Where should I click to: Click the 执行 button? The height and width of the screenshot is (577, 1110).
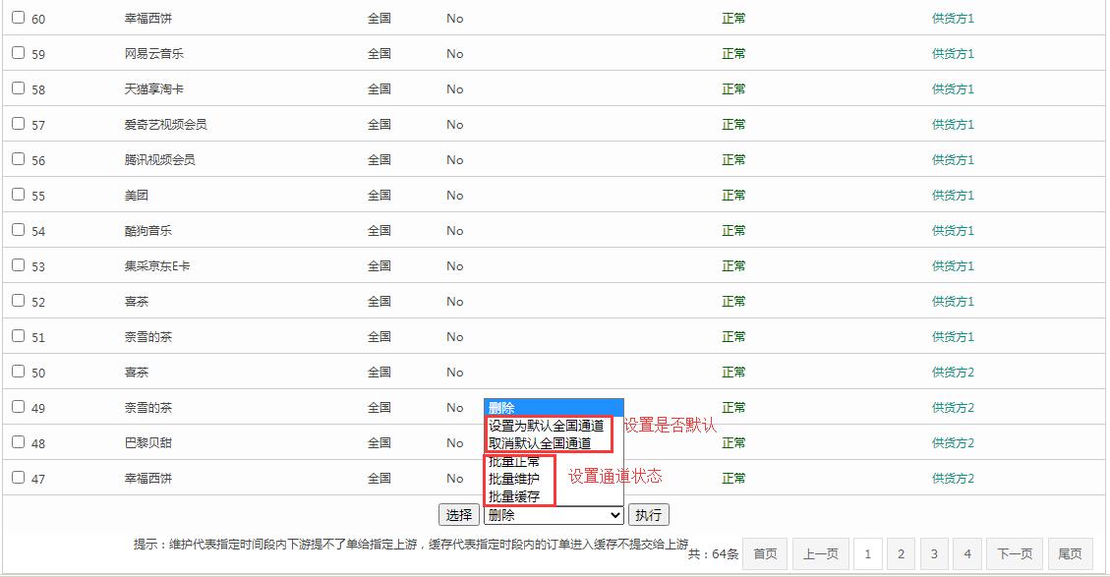click(x=649, y=515)
